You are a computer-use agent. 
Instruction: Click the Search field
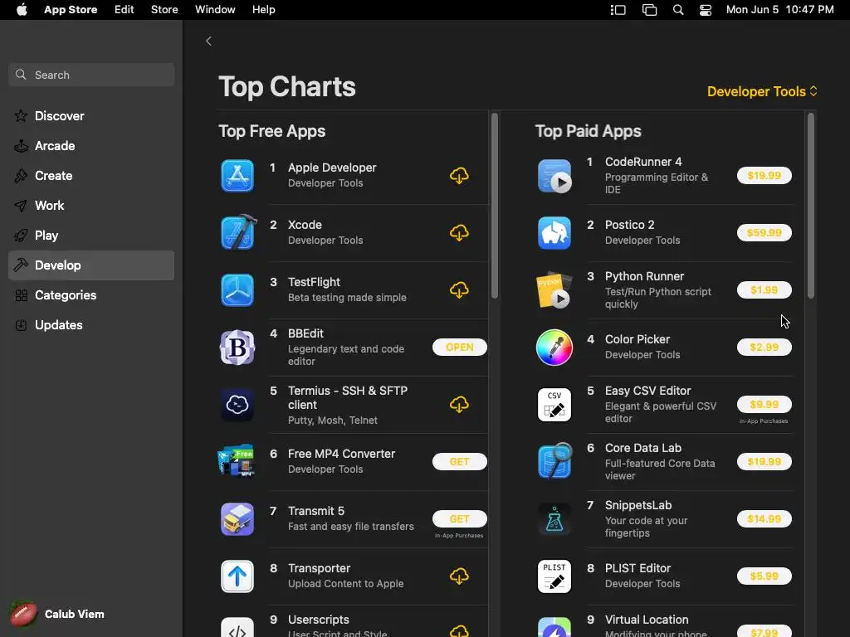tap(91, 75)
